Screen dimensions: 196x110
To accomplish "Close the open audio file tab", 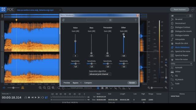I will pos(60,10).
